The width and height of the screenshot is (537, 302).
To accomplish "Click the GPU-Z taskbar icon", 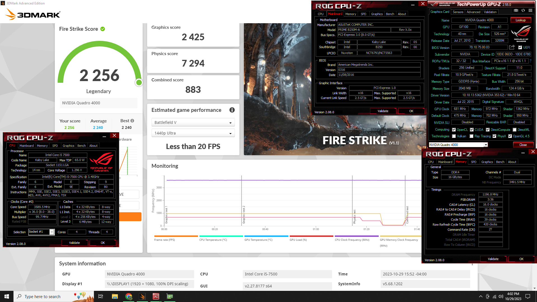I will click(170, 296).
